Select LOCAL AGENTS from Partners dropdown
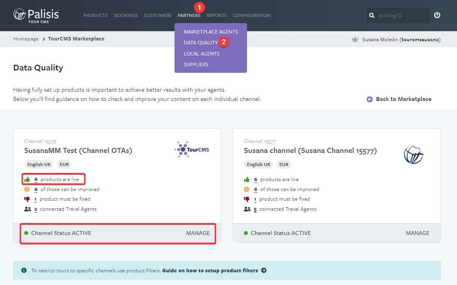The width and height of the screenshot is (457, 285). [202, 54]
